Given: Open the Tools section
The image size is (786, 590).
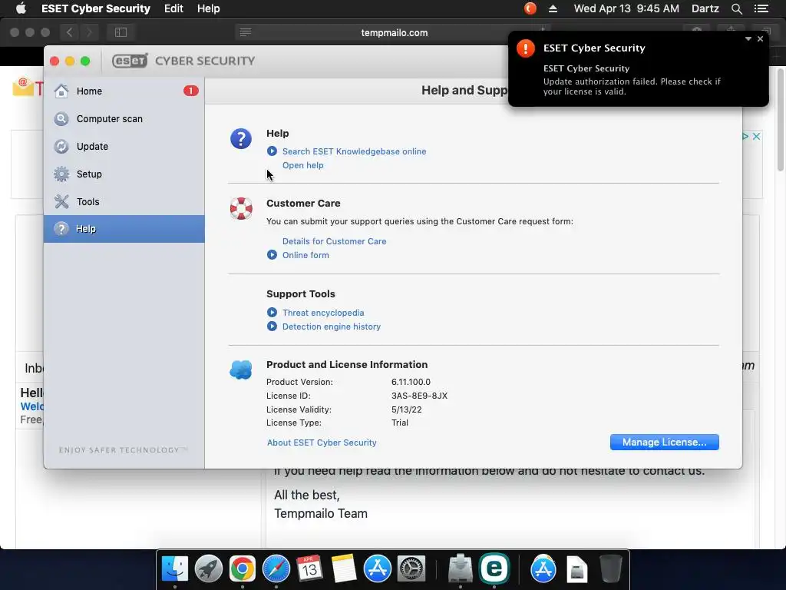Looking at the screenshot, I should 124,202.
